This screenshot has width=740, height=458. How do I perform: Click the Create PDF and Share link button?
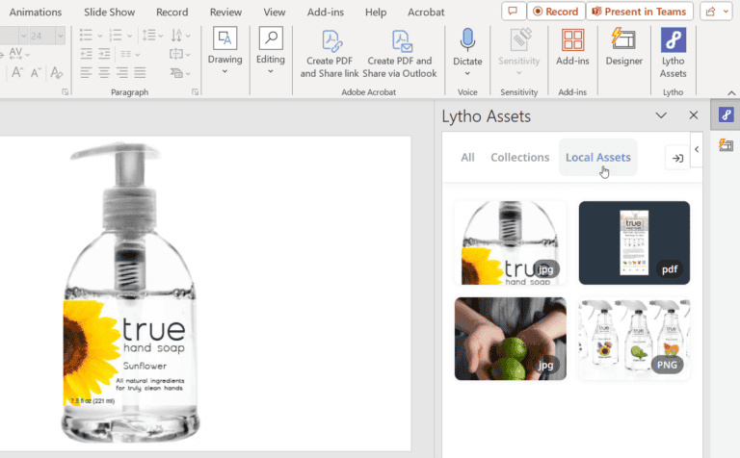[x=330, y=53]
